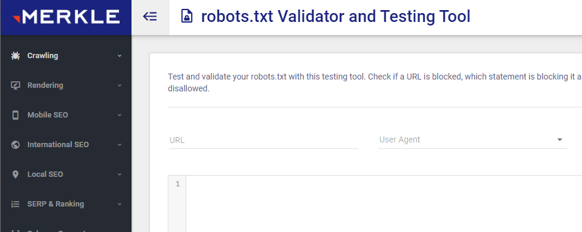Click the Local SEO map pin icon

point(15,174)
